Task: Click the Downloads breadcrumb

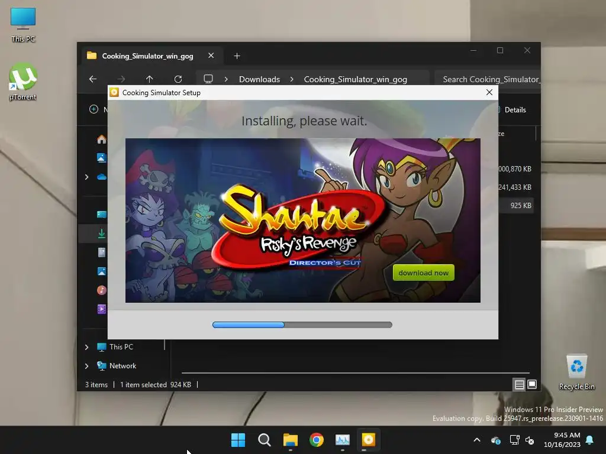Action: pos(259,80)
